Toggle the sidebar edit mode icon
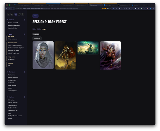 click(x=16, y=14)
